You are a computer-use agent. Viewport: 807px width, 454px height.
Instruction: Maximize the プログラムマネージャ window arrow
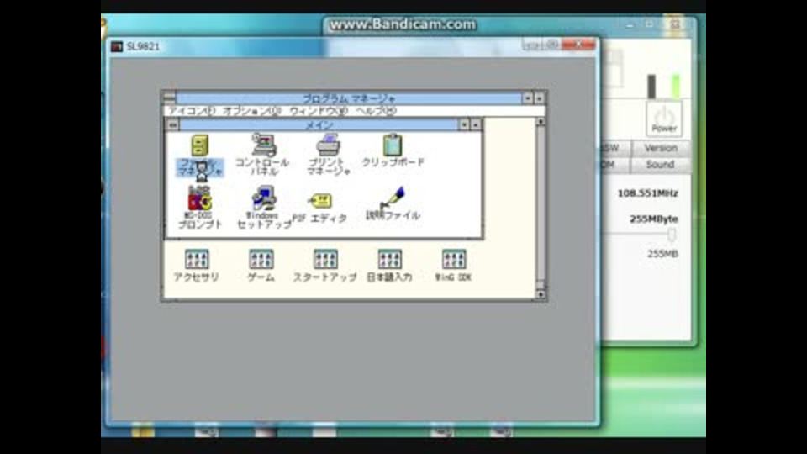[x=539, y=98]
